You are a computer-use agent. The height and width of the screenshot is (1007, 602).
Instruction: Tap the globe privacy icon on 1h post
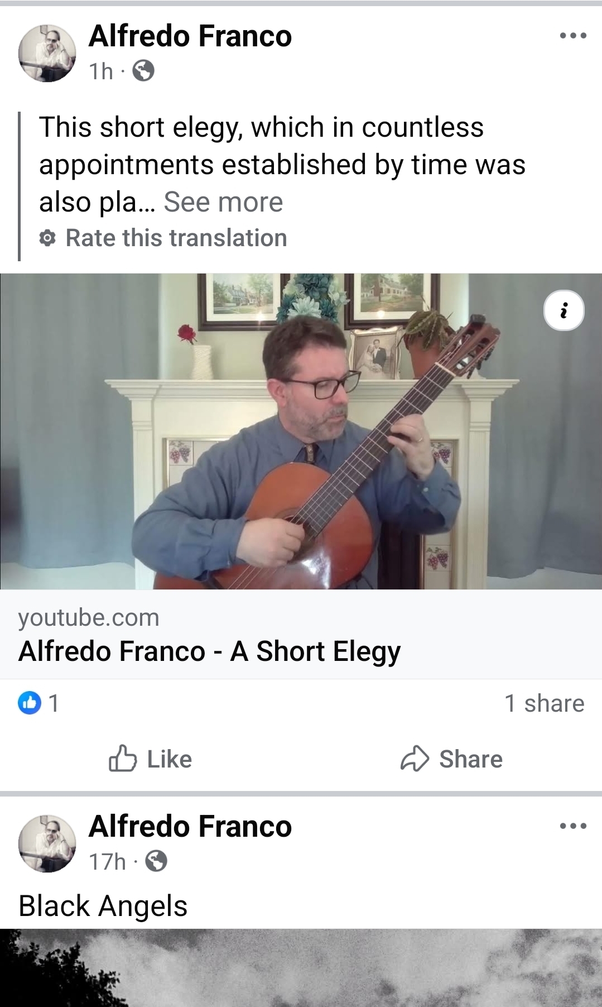143,71
